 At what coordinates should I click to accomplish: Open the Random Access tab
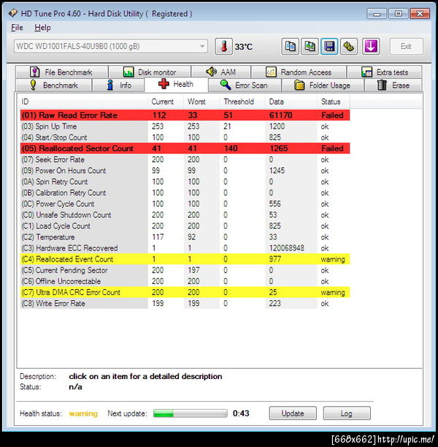click(299, 72)
